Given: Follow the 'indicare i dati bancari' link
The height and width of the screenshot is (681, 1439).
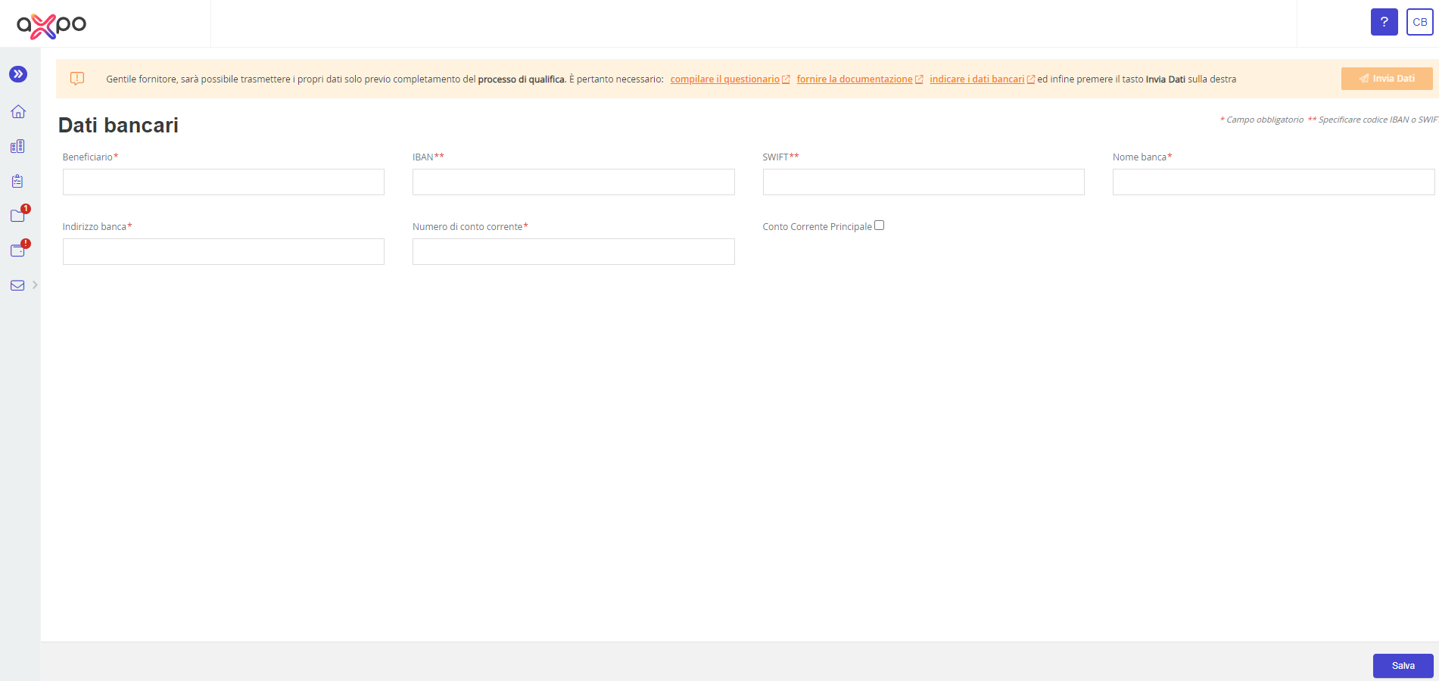Looking at the screenshot, I should coord(976,79).
